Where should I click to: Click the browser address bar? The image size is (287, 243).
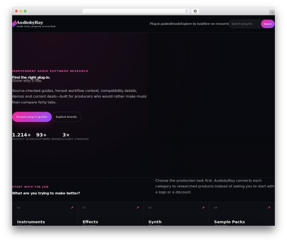(x=136, y=11)
